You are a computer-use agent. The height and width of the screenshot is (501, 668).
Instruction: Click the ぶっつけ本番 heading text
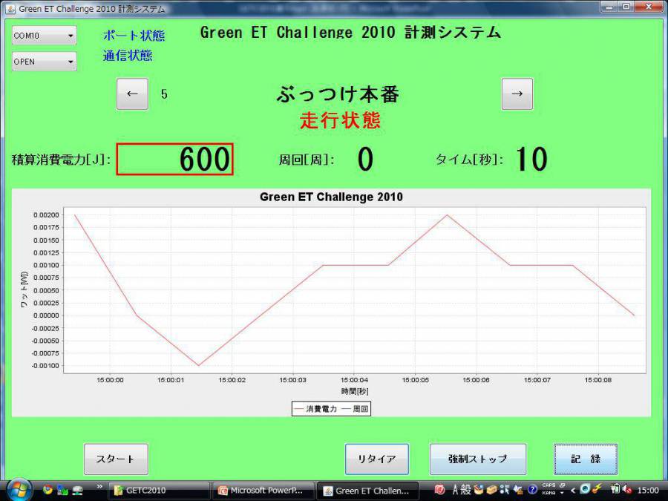click(338, 94)
